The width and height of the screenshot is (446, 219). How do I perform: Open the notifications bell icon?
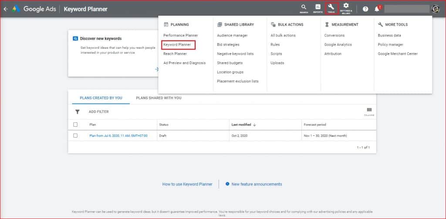tap(377, 9)
